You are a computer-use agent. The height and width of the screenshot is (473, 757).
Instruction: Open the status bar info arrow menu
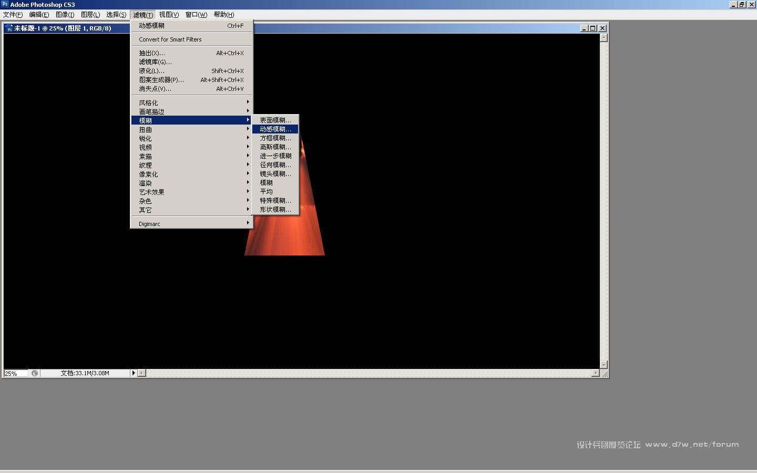[x=134, y=373]
